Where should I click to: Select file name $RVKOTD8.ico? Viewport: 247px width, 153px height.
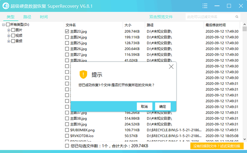(82, 136)
